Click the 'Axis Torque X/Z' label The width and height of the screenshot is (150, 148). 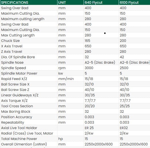pos(14,101)
